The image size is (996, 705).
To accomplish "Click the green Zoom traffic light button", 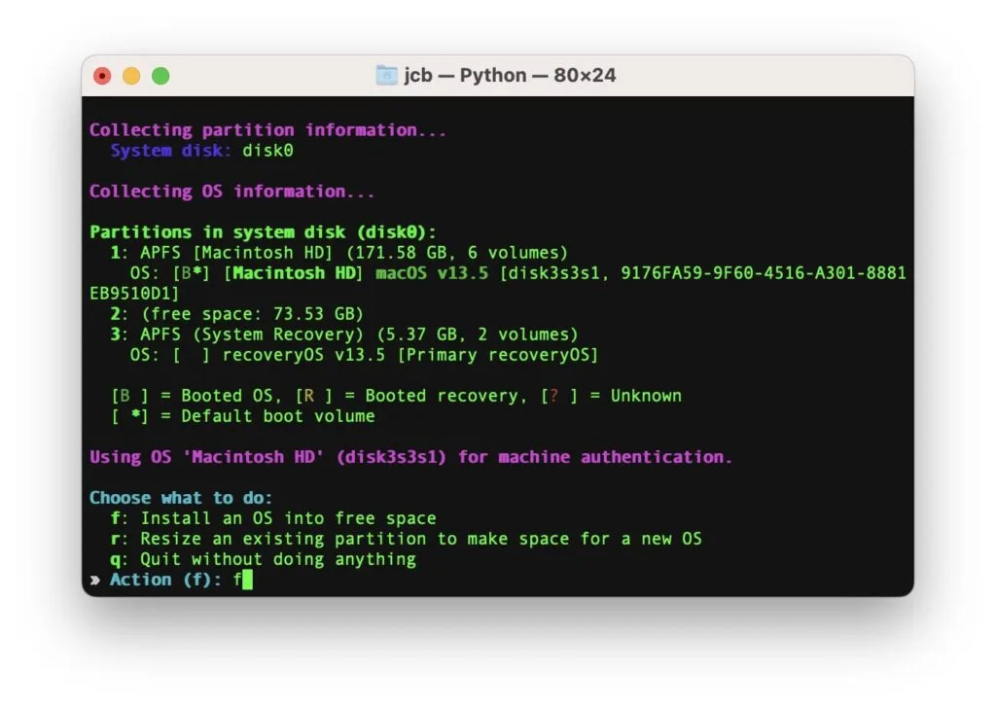I will tap(160, 75).
